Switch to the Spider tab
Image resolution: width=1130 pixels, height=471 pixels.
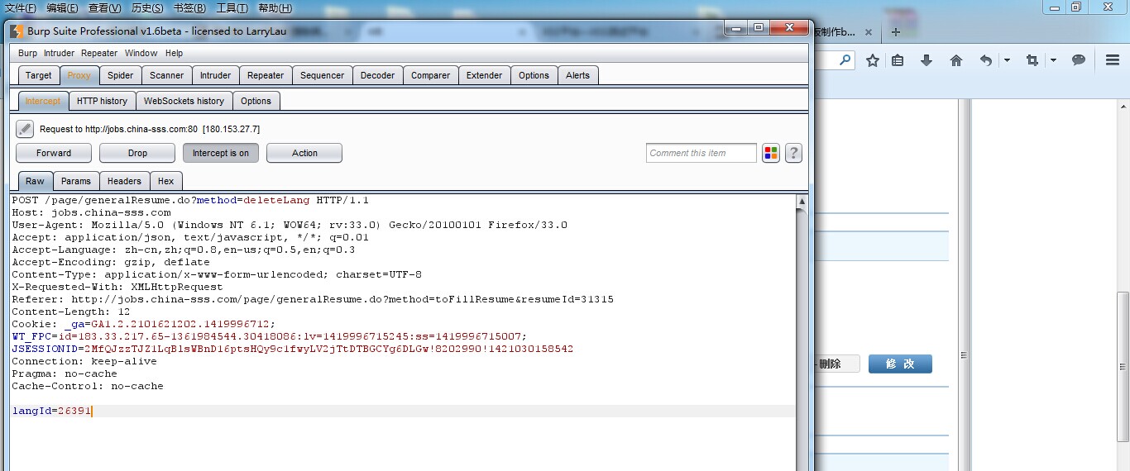click(121, 75)
